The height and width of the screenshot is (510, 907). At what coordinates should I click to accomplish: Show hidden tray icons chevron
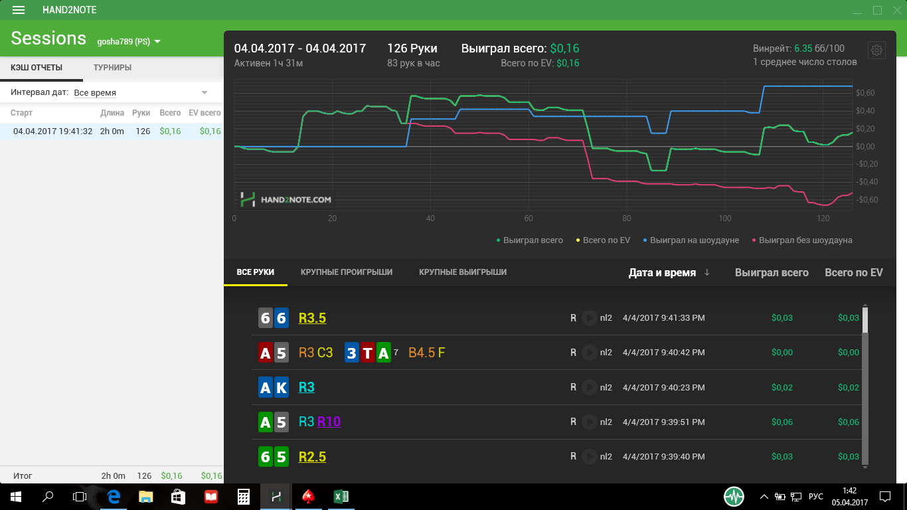click(764, 496)
